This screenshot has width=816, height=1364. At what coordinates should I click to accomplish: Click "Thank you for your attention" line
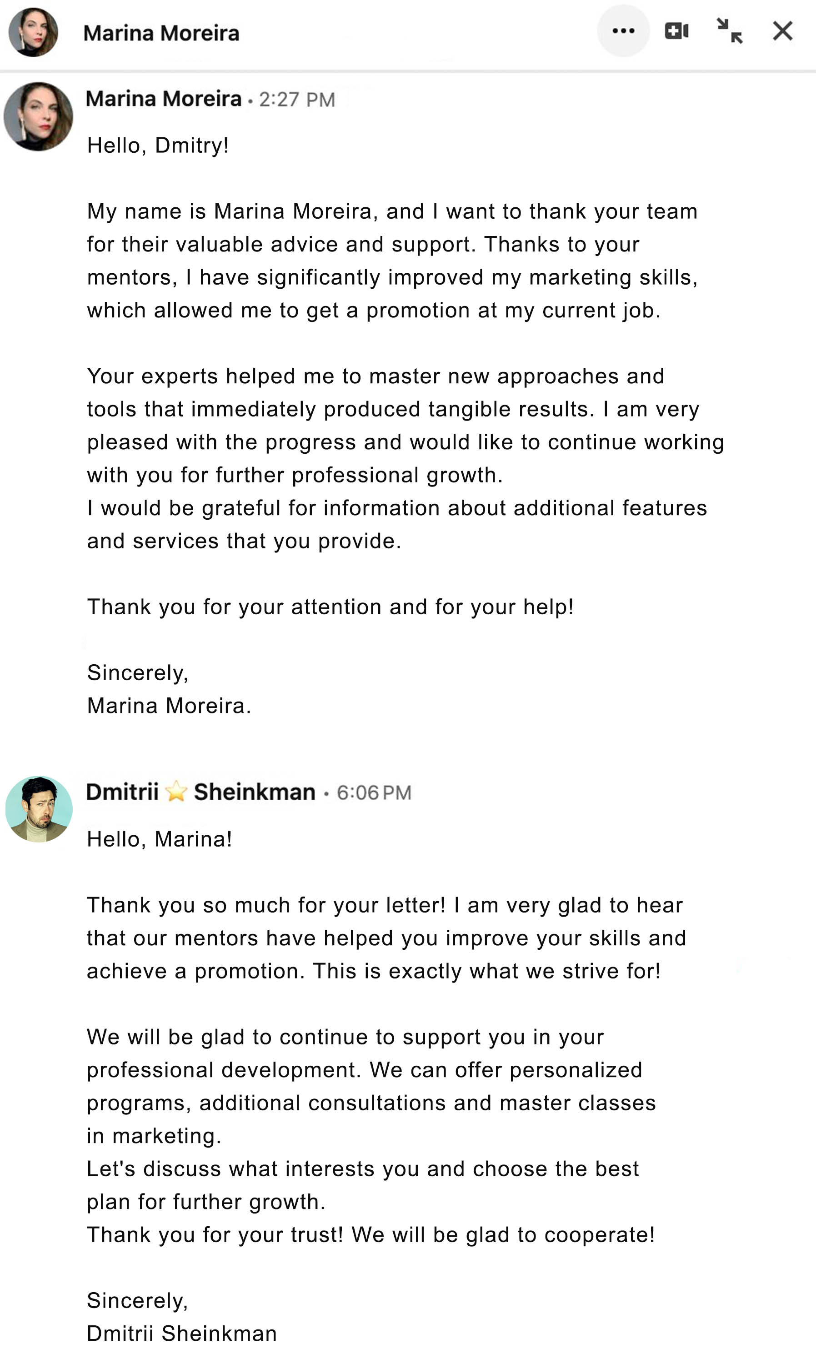(x=330, y=607)
